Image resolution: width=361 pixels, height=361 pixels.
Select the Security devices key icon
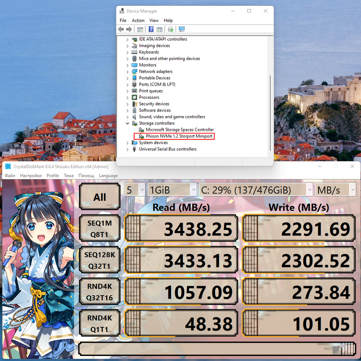point(135,104)
